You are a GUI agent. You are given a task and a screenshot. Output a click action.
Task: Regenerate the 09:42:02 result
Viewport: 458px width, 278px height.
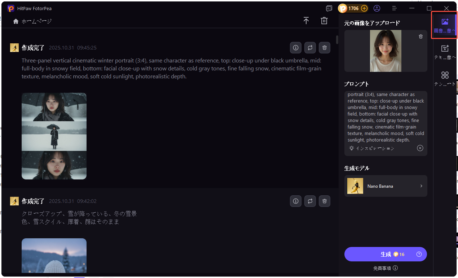point(310,201)
